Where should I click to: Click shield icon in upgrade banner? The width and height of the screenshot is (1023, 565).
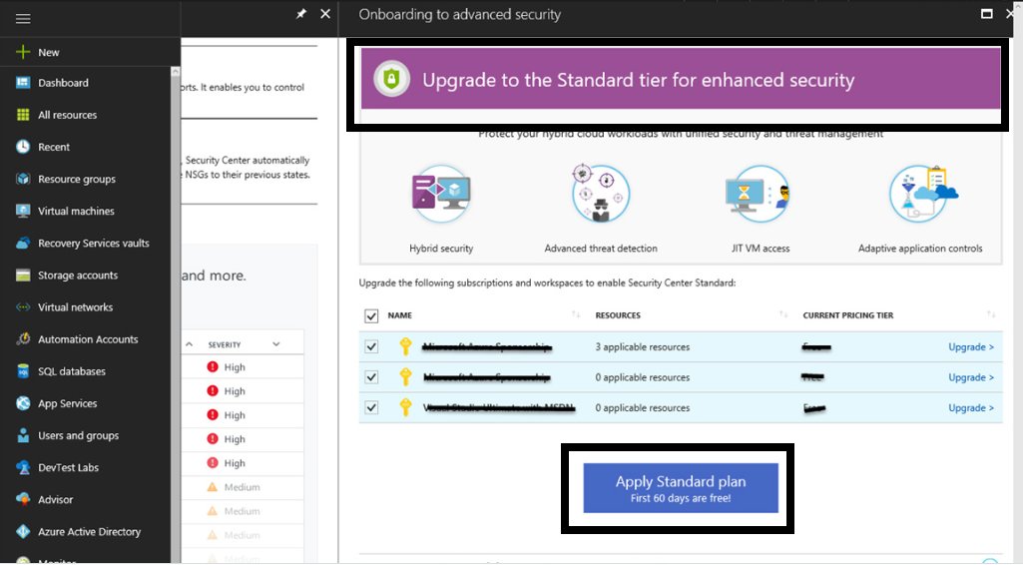pos(391,79)
